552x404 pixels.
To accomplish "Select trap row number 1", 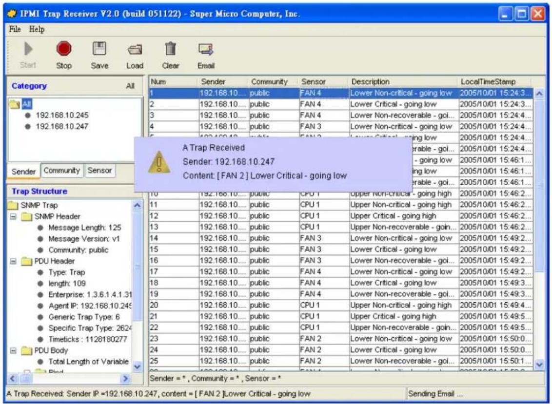I will pyautogui.click(x=341, y=93).
